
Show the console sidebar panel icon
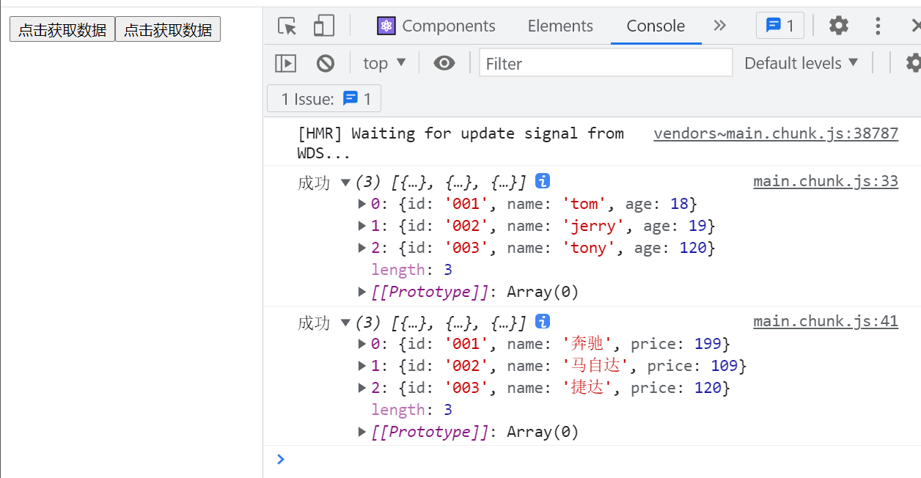[285, 64]
